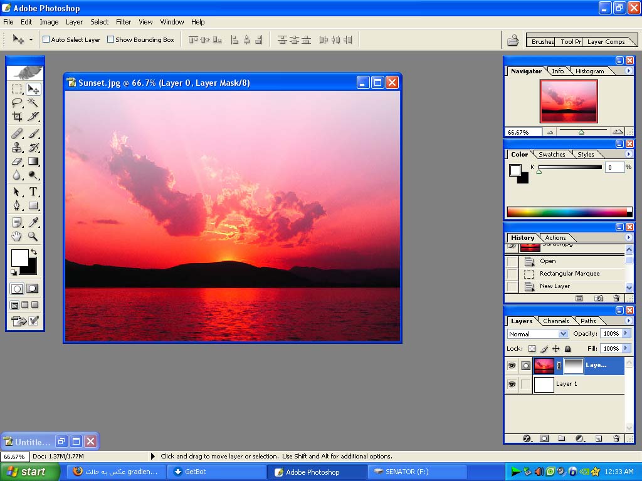
Task: Open the Fill slider flyout arrow
Action: point(626,348)
